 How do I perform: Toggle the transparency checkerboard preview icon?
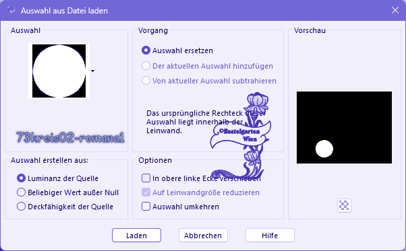coord(344,205)
